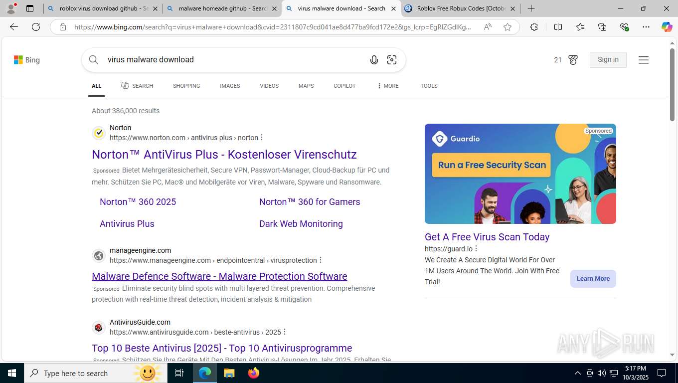The height and width of the screenshot is (383, 678).
Task: Switch to 'roblox virus download github' tab
Action: point(103,8)
